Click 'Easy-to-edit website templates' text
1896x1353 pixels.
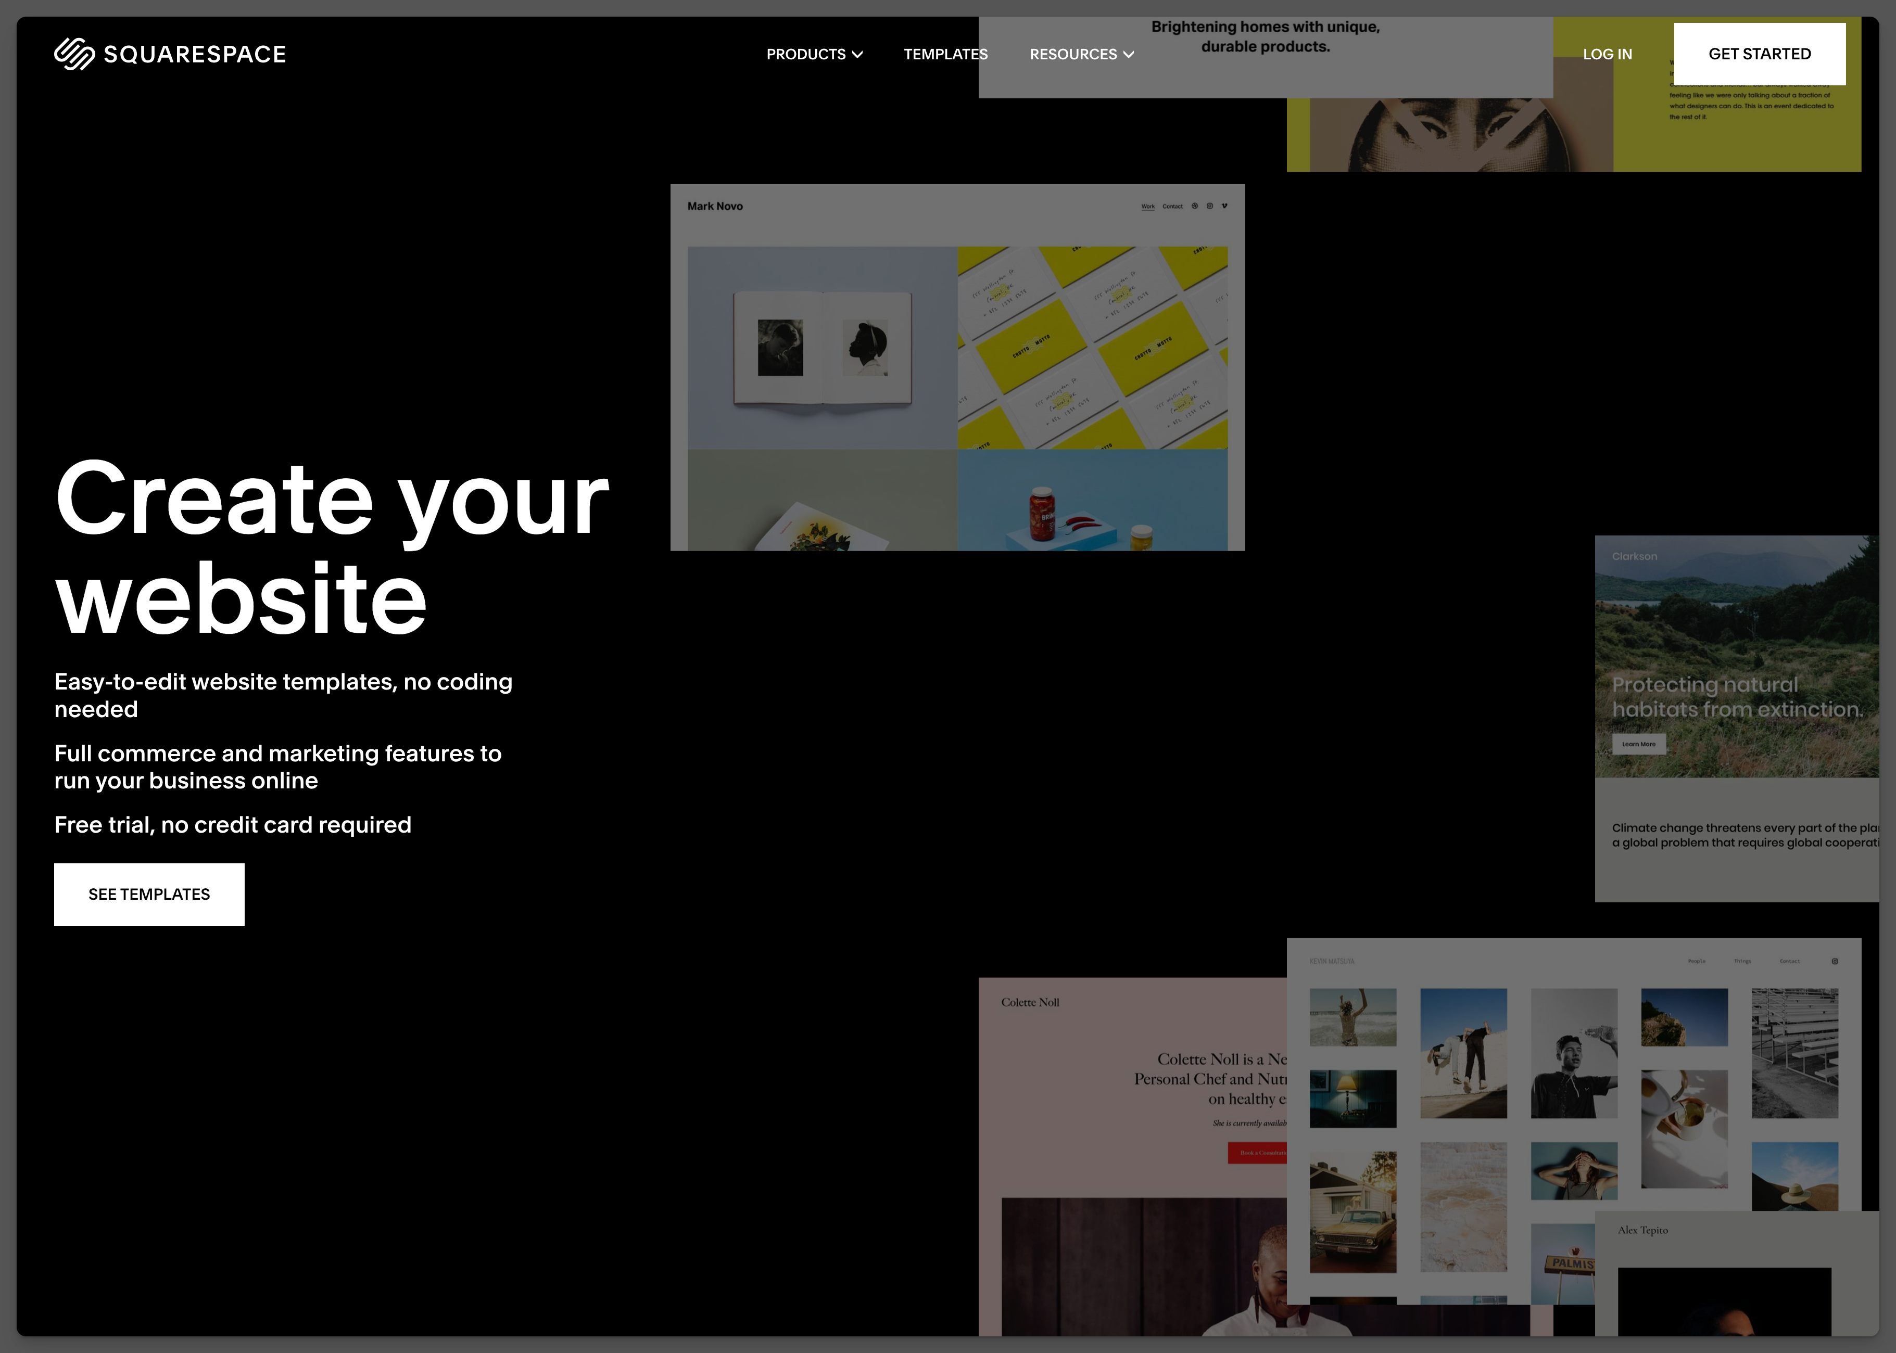(x=283, y=695)
